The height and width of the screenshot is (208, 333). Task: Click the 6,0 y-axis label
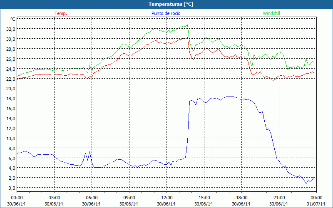point(12,158)
